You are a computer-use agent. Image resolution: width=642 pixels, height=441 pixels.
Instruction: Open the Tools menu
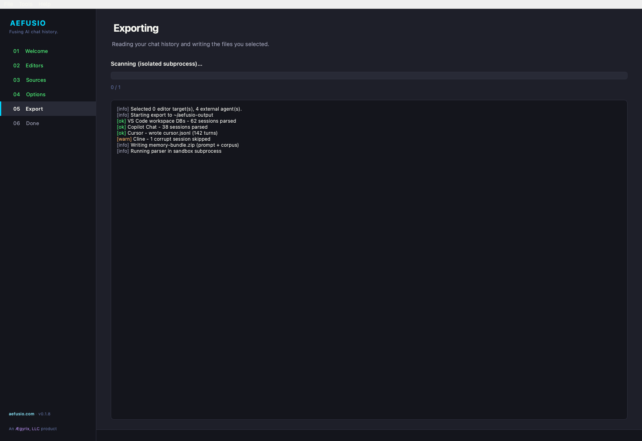(x=25, y=4)
